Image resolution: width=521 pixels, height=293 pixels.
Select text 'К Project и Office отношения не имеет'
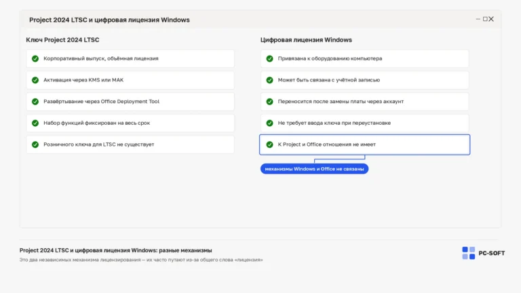(x=326, y=144)
